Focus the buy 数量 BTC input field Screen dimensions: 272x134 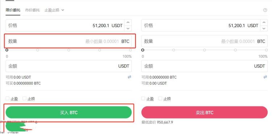69,41
